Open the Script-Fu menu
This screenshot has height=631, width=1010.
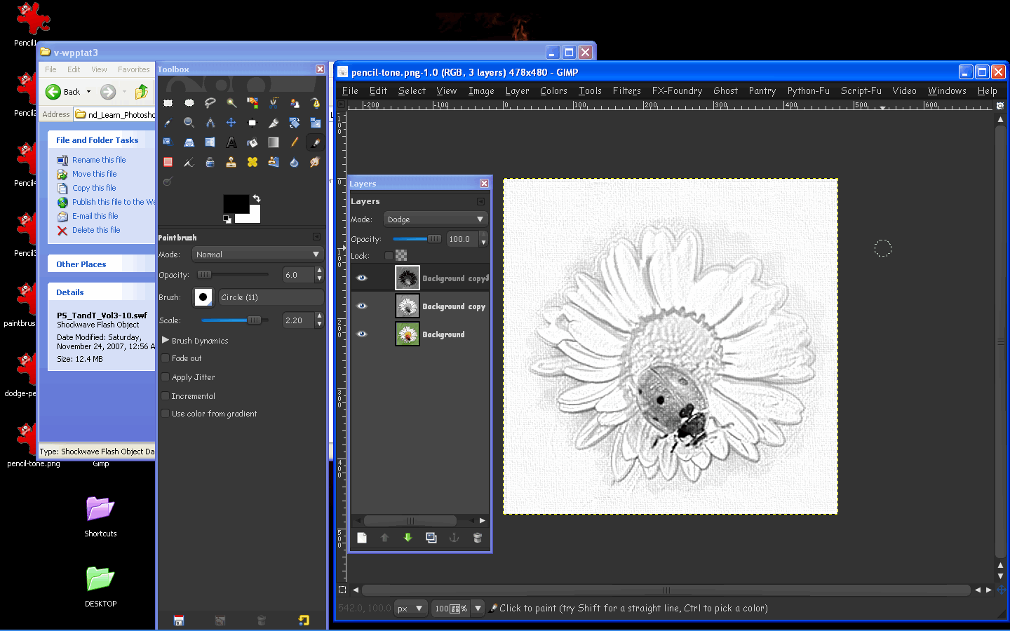[861, 90]
